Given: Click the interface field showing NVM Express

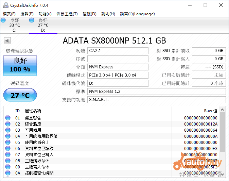Looking at the screenshot, I should pyautogui.click(x=118, y=67).
